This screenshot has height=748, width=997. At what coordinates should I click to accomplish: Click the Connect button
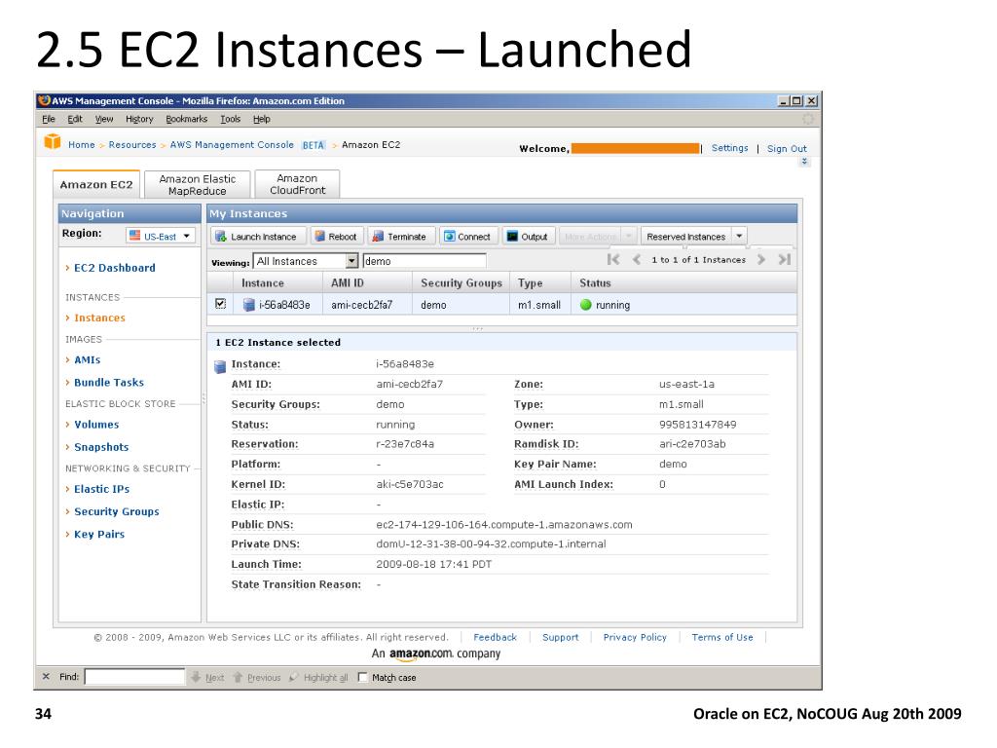coord(468,237)
